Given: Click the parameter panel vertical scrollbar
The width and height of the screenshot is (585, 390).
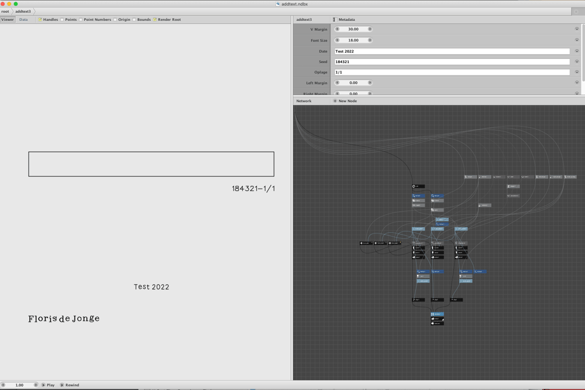Looking at the screenshot, I should 583,54.
